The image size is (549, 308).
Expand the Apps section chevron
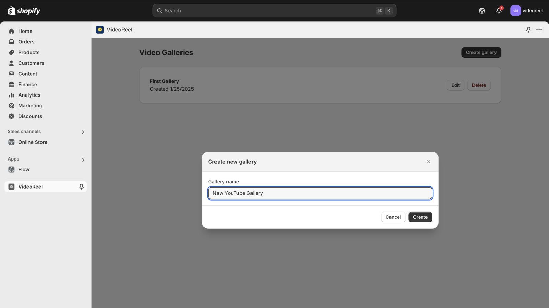pos(83,159)
